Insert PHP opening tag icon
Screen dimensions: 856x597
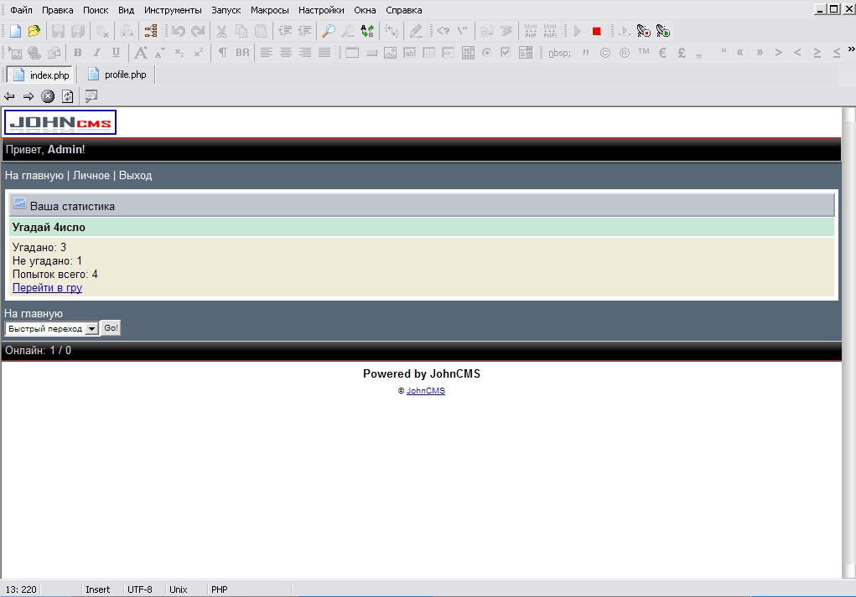pyautogui.click(x=443, y=31)
